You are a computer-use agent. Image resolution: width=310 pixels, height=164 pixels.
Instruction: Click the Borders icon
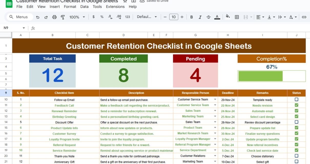coord(237,17)
